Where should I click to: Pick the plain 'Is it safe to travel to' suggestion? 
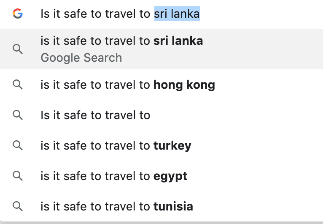(x=161, y=115)
